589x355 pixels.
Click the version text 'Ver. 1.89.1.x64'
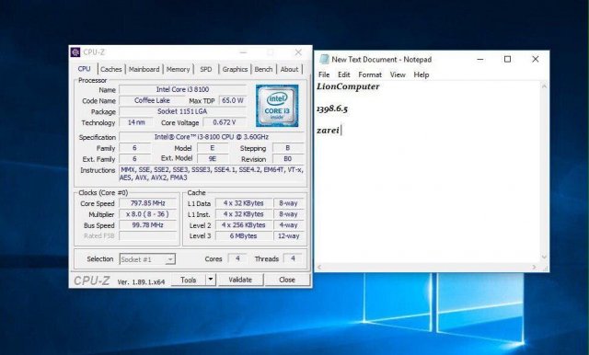tap(141, 281)
